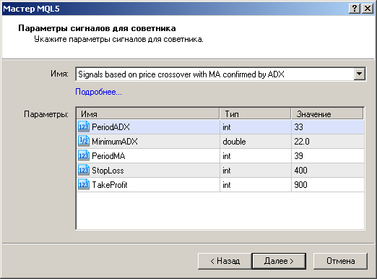Screen dimensions: 377x279
Task: Click the double type cell of MinimumADX
Action: pyautogui.click(x=256, y=142)
